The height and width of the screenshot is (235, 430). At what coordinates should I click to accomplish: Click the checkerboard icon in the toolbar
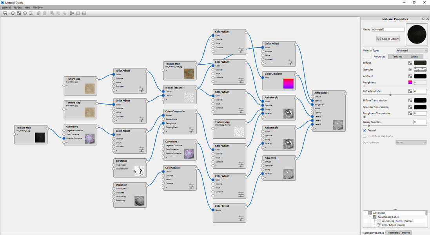(x=19, y=13)
